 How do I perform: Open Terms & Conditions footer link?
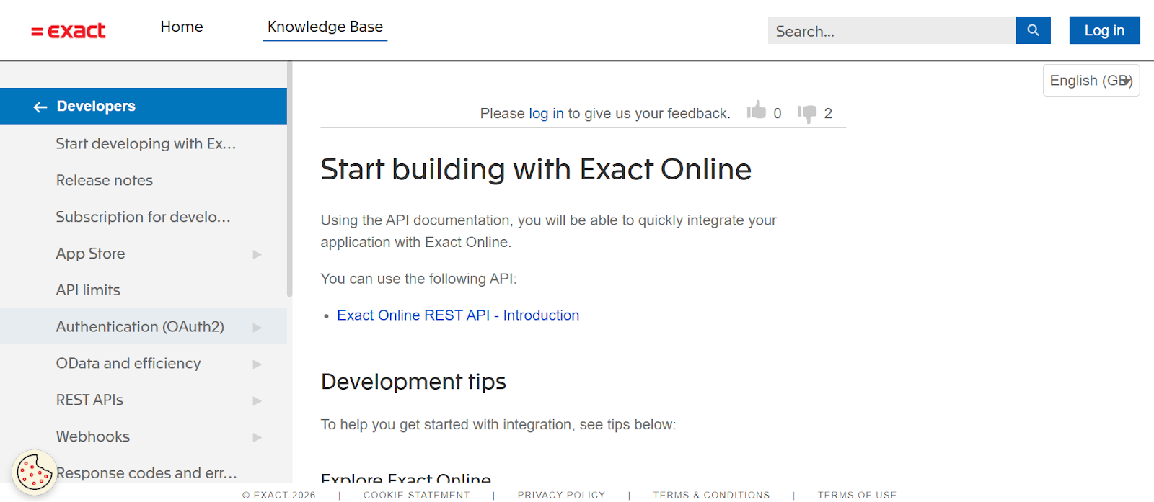[x=711, y=495]
